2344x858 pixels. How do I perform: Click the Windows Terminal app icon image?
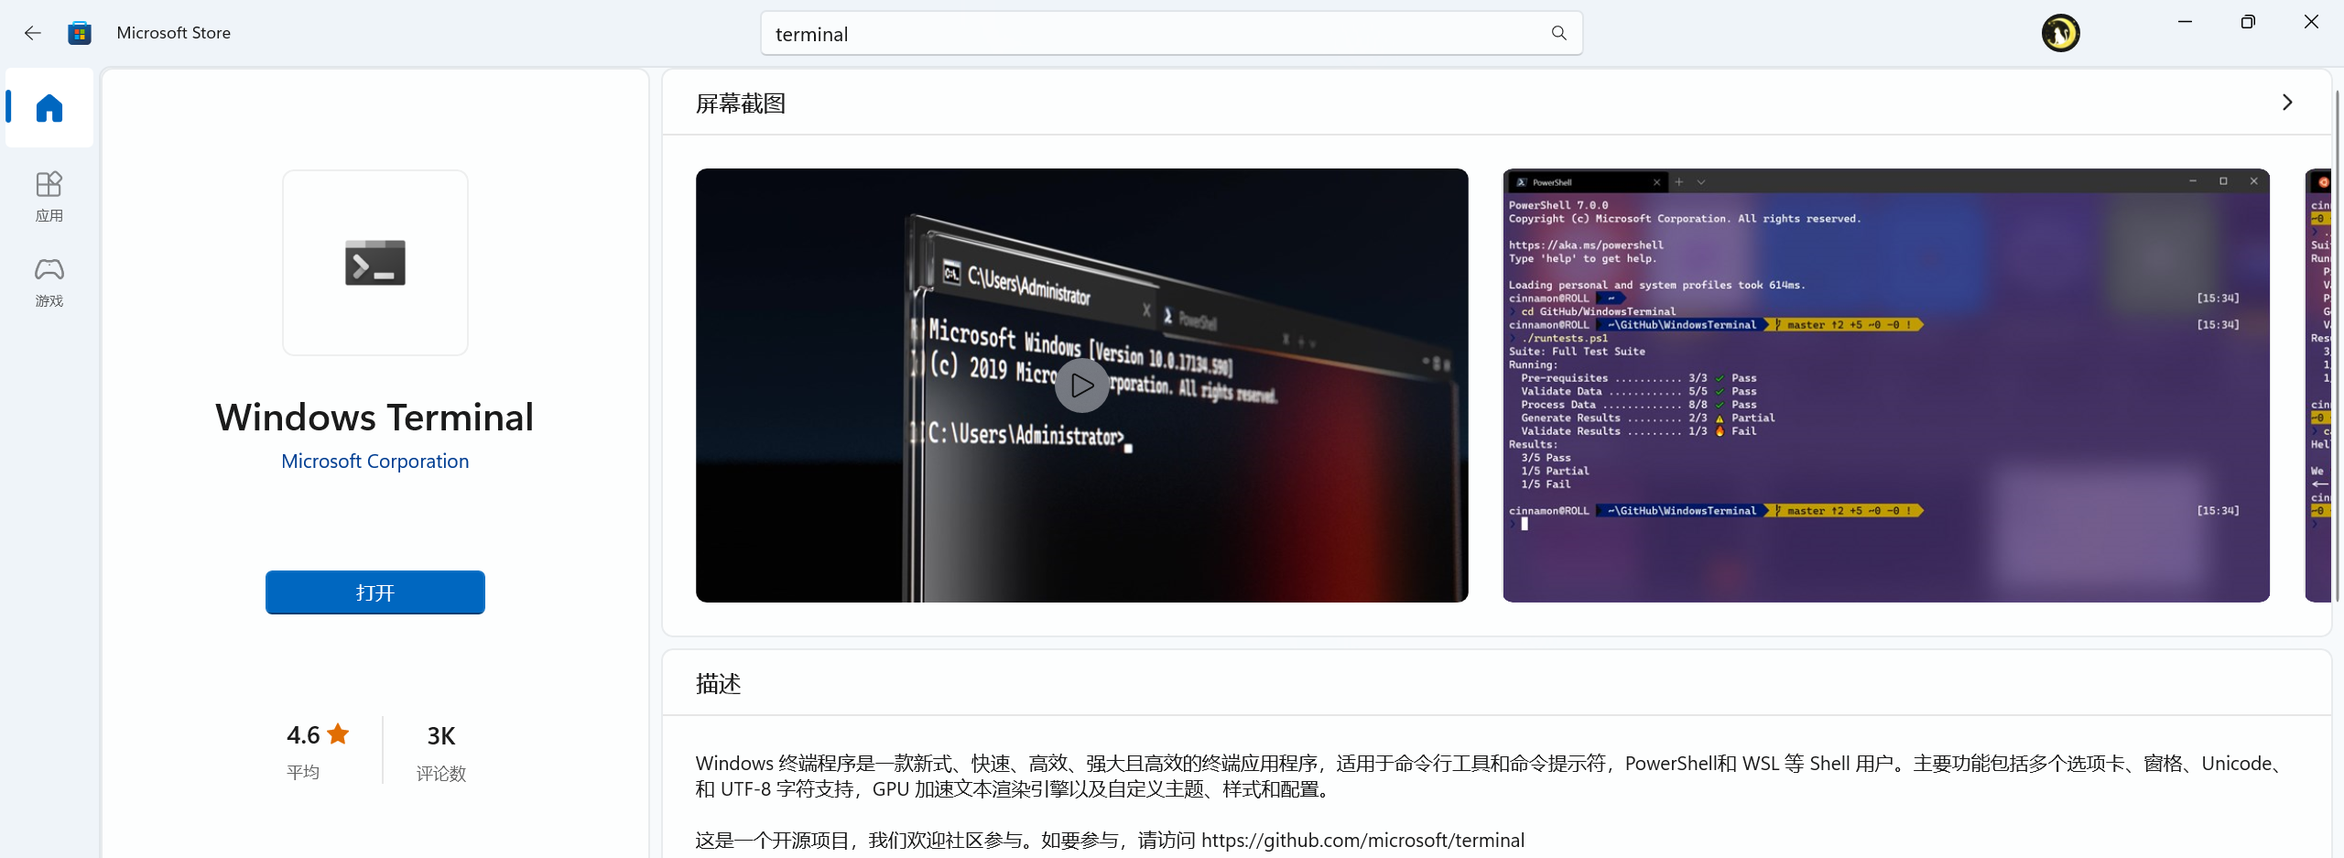click(374, 263)
